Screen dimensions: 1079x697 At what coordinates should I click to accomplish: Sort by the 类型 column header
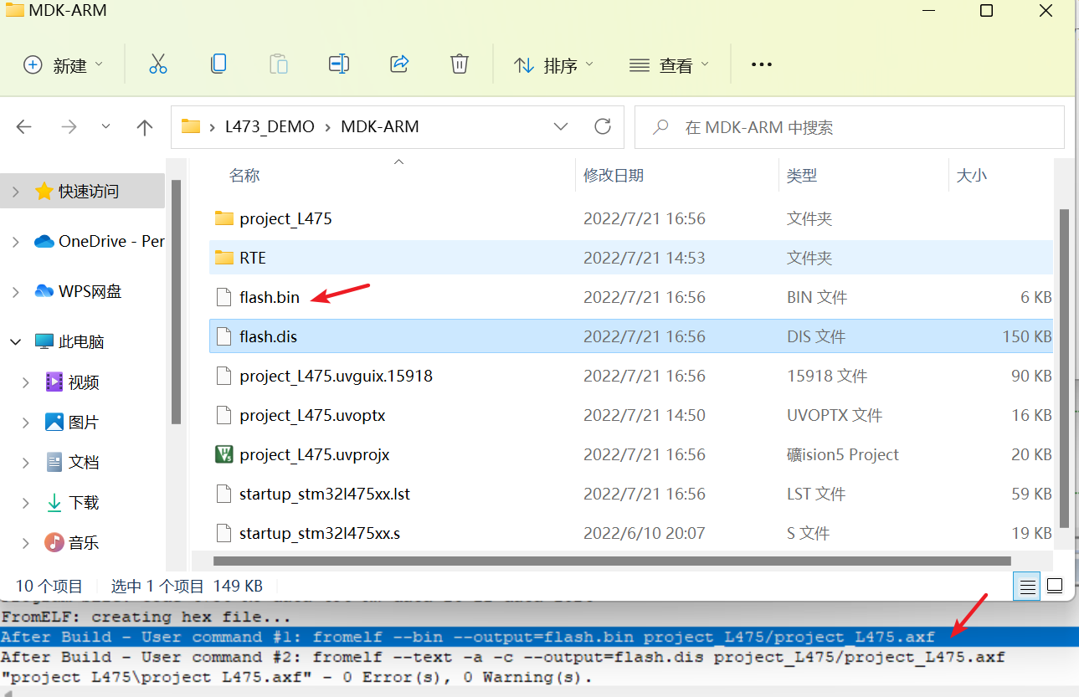[x=802, y=175]
